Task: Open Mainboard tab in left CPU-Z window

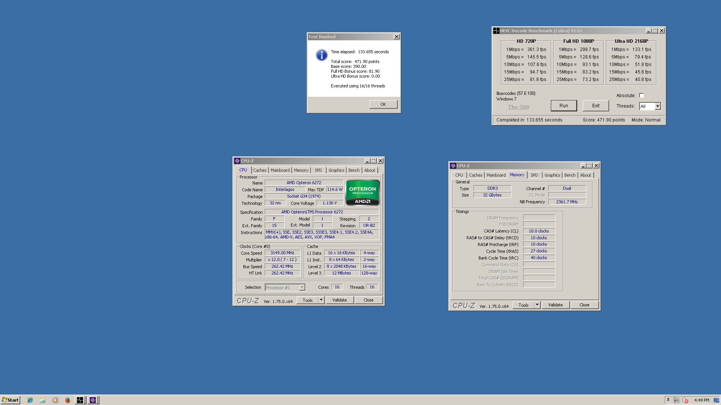Action: pyautogui.click(x=280, y=170)
